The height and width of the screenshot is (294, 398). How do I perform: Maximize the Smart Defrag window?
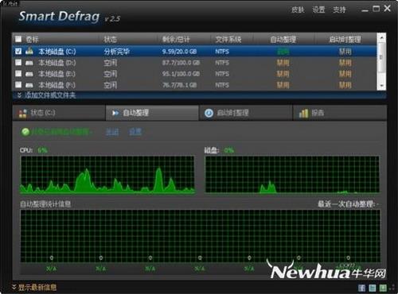pyautogui.click(x=377, y=9)
